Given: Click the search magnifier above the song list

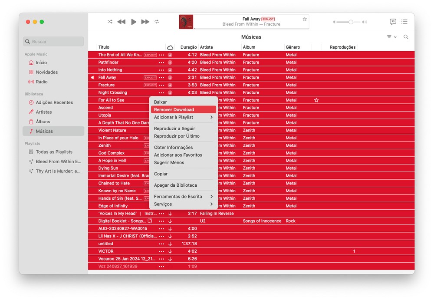Looking at the screenshot, I should pos(406,37).
